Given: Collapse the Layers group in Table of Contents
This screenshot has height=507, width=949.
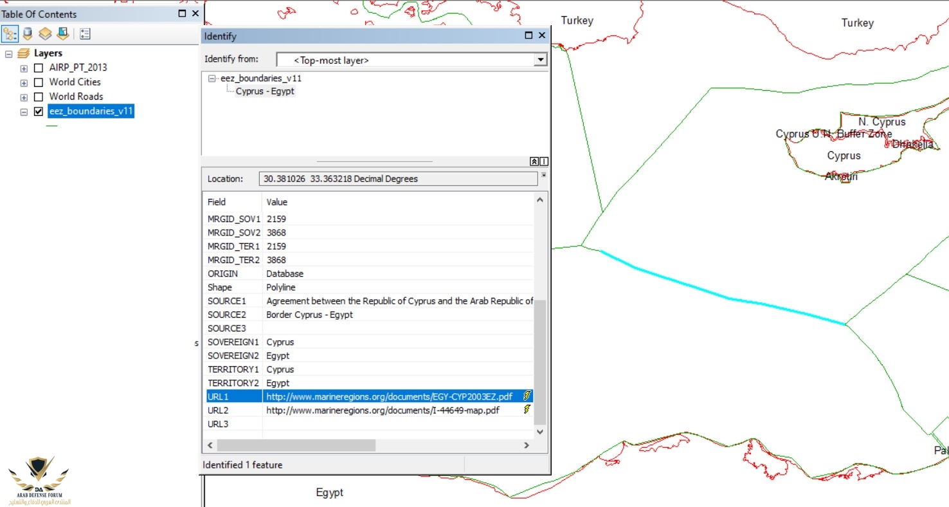Looking at the screenshot, I should click(x=9, y=53).
